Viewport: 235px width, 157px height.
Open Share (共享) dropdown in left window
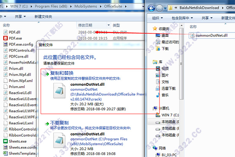tap(20, 16)
